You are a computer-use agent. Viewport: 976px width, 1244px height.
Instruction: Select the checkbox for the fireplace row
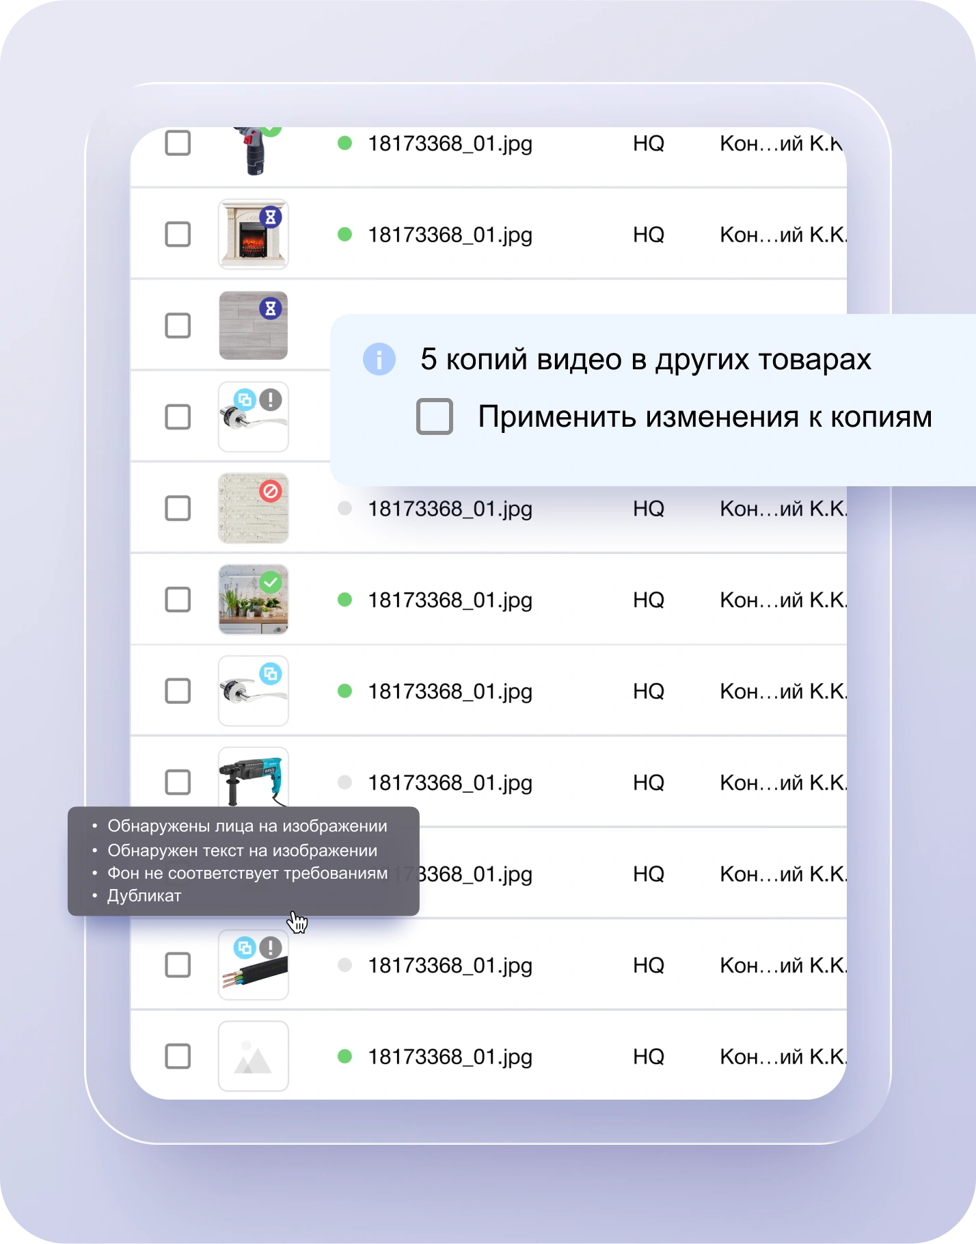(x=178, y=235)
